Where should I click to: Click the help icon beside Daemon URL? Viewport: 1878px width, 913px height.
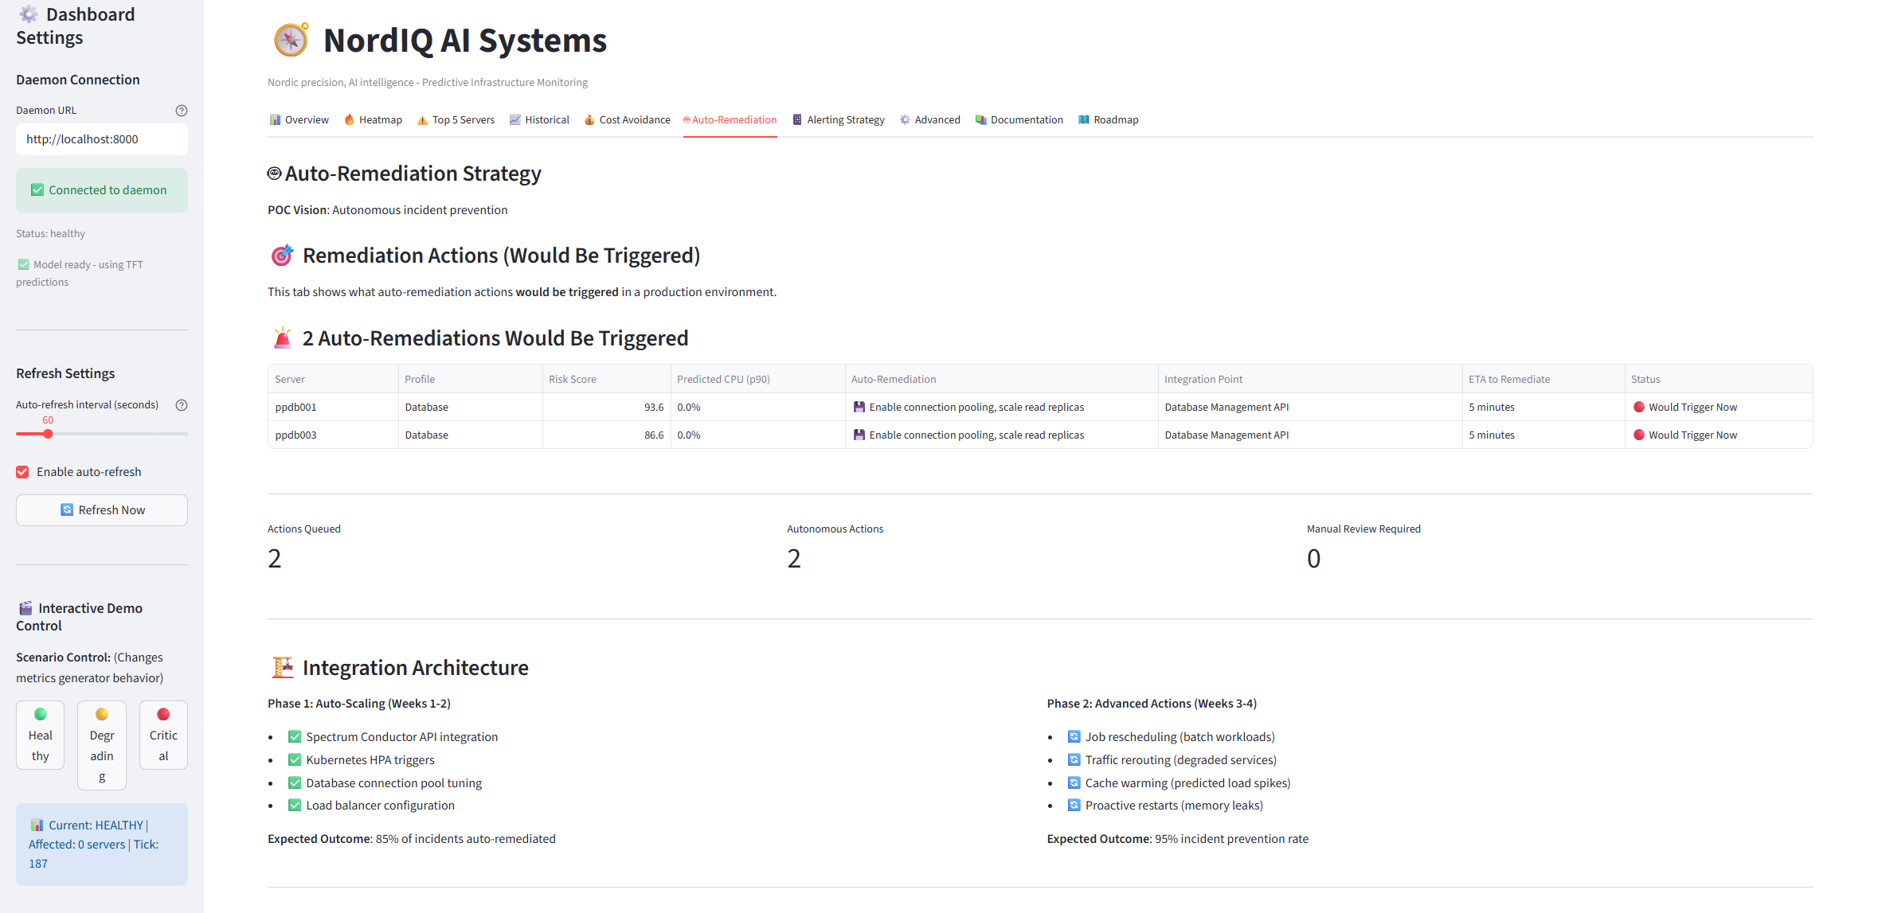[x=182, y=110]
